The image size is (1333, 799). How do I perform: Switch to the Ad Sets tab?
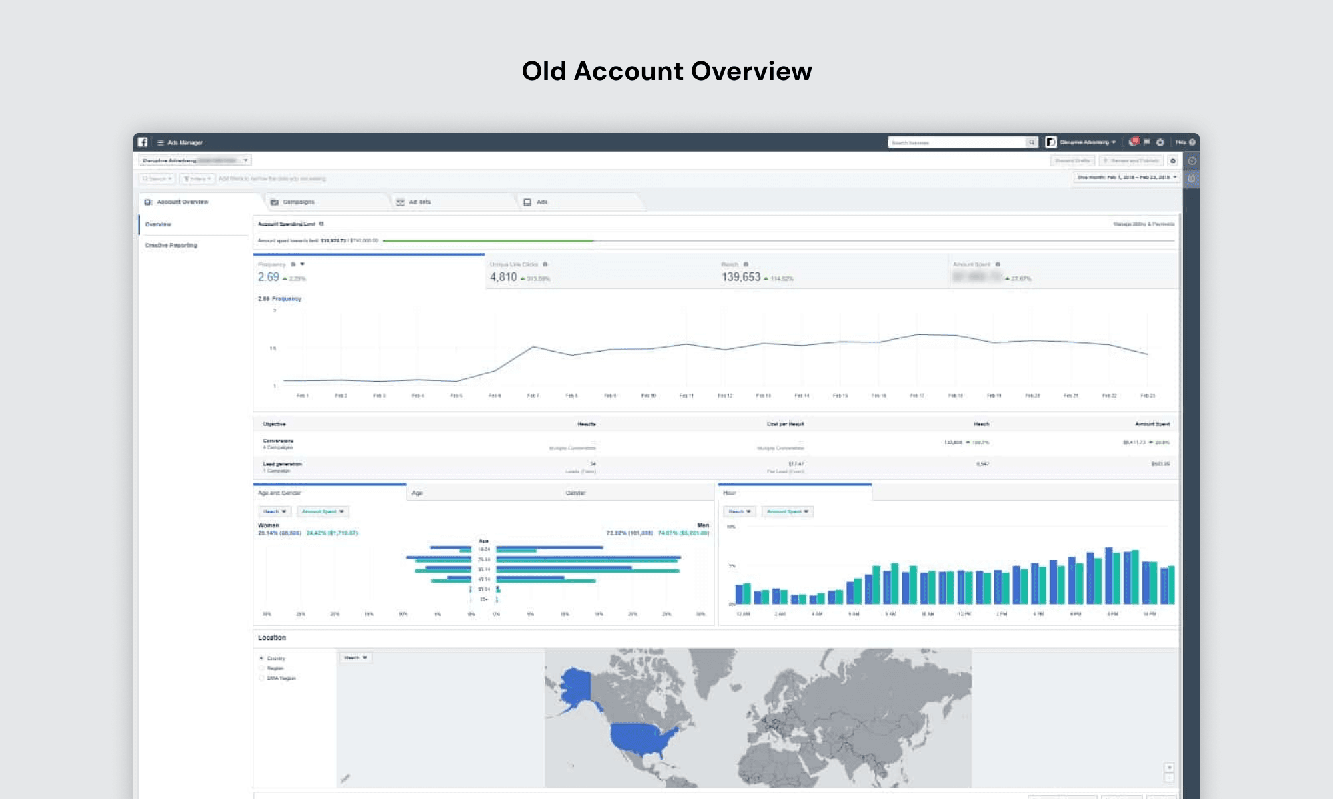click(x=419, y=202)
